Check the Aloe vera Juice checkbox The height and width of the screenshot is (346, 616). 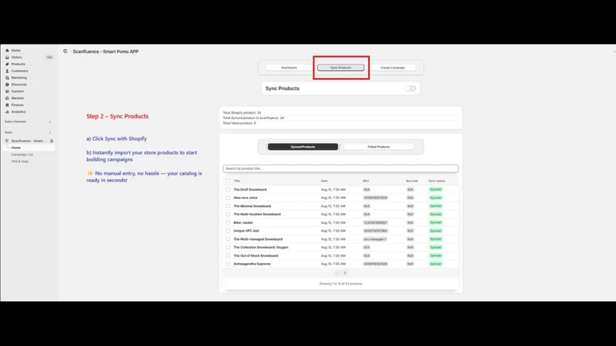pos(228,198)
